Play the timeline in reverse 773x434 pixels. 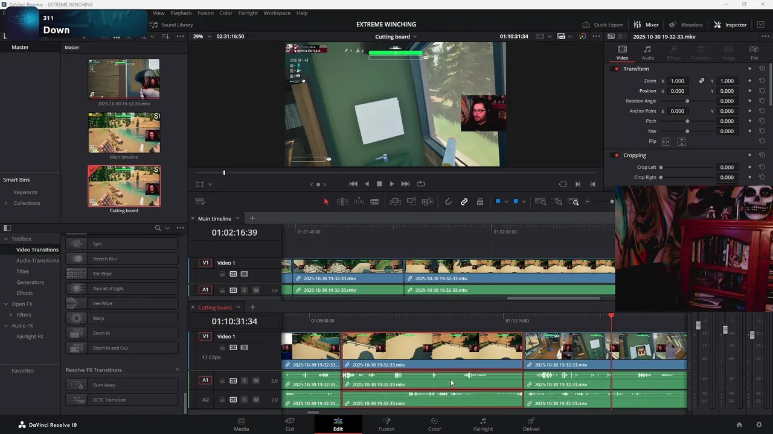pyautogui.click(x=367, y=184)
